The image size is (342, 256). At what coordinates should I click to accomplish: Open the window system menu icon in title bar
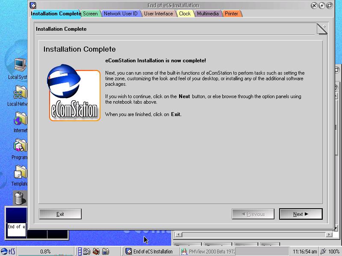pyautogui.click(x=33, y=5)
